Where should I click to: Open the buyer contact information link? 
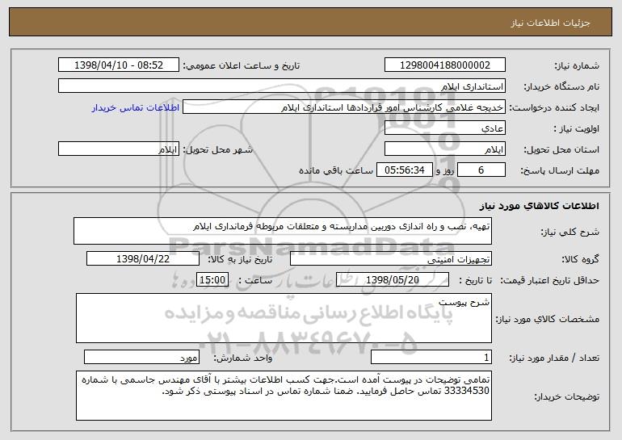tap(135, 107)
